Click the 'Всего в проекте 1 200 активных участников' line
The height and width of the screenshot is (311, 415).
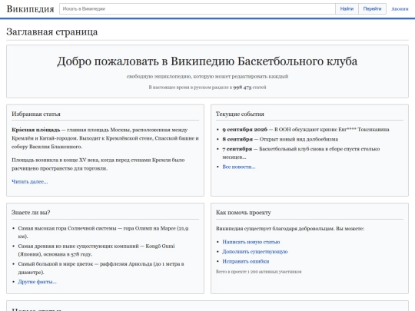coord(258,272)
